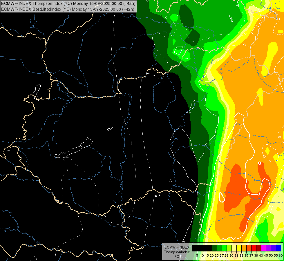Select medium green 25–27 legend swatch
Screen dimensions: 284x261
tap(219, 248)
